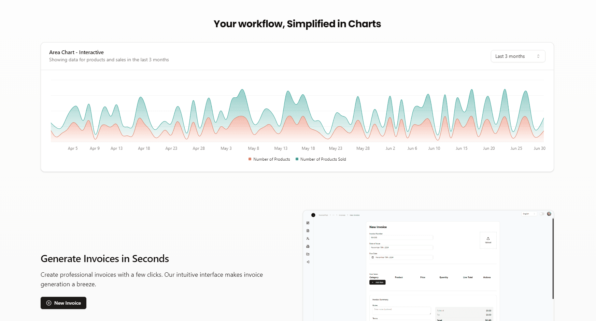Click the 'May 13' axis label
The image size is (596, 321).
click(x=281, y=148)
